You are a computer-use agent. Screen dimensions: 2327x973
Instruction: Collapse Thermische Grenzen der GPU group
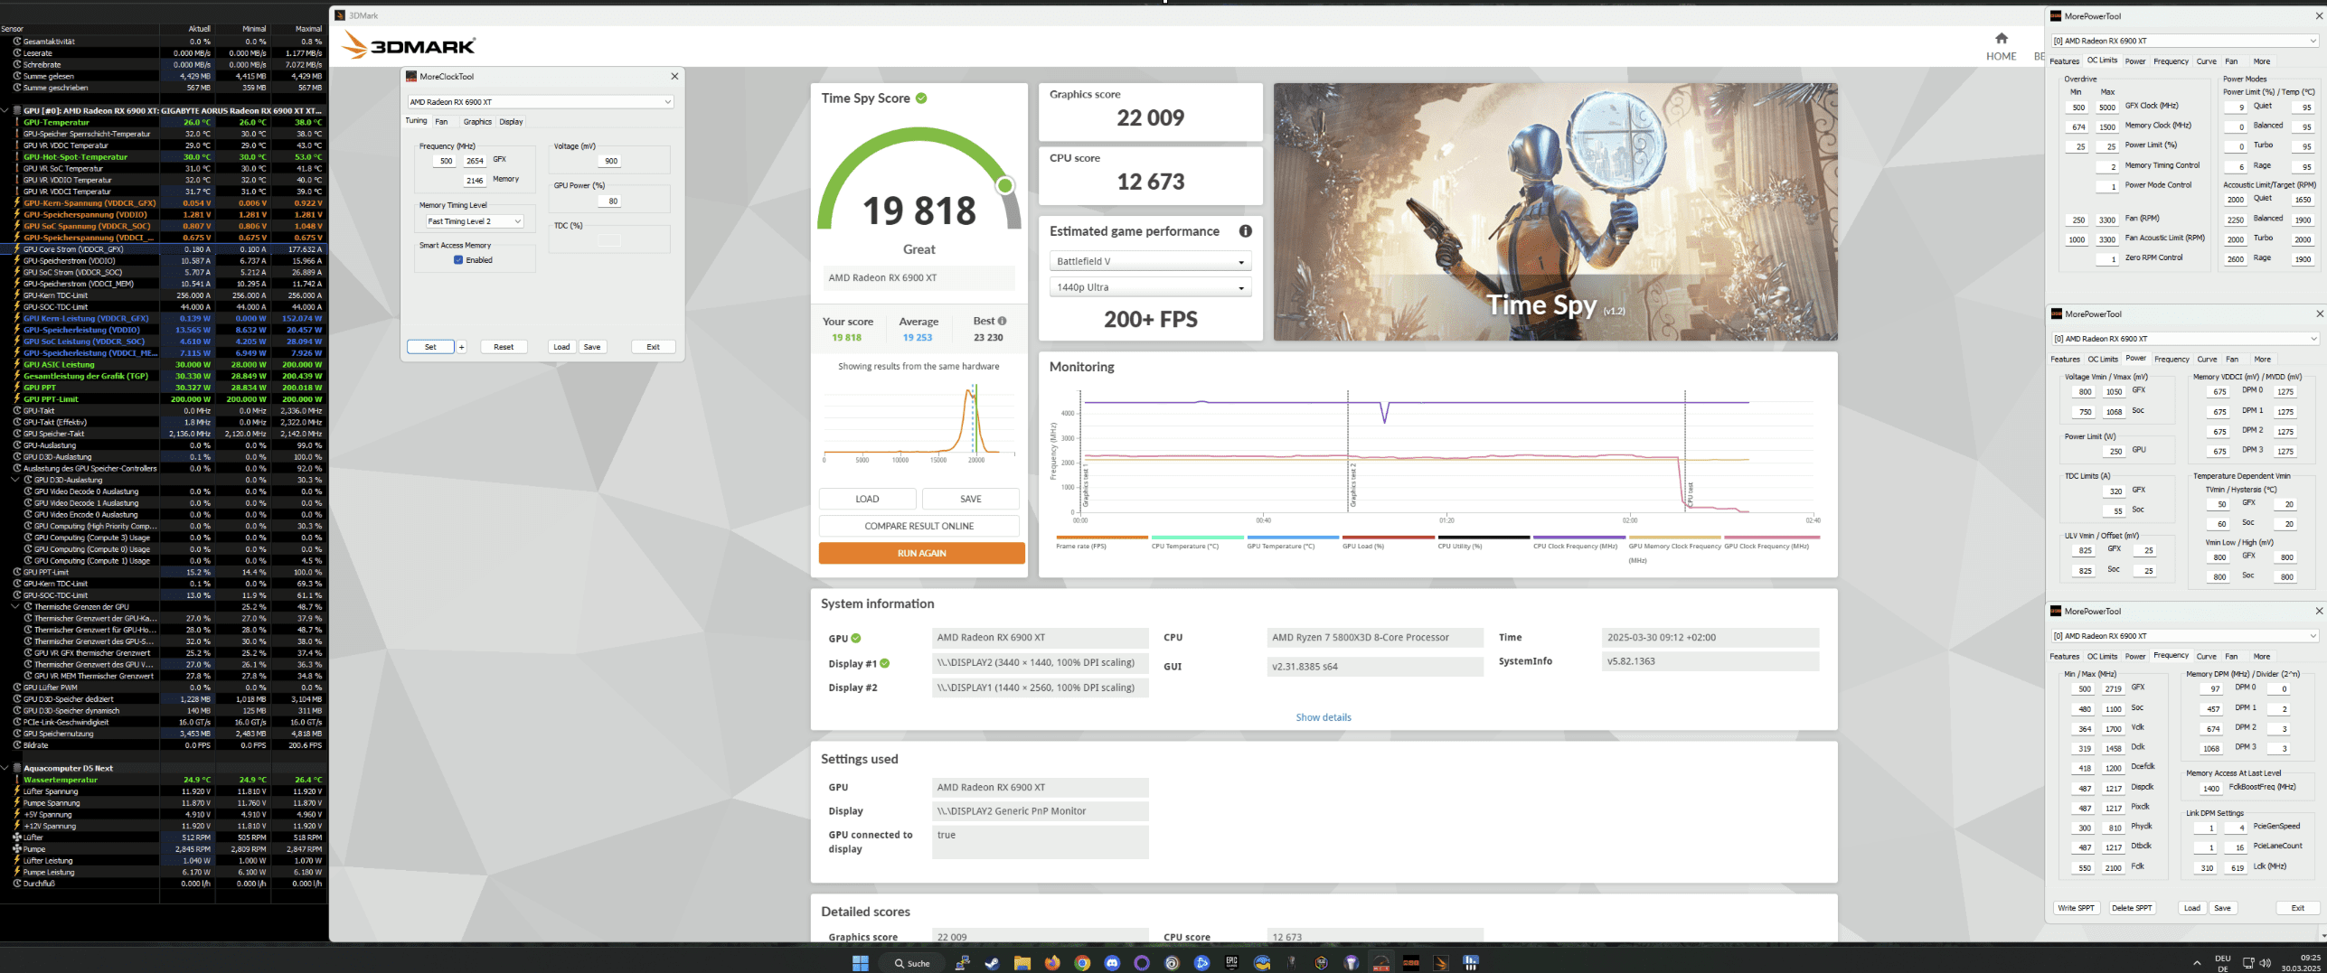[x=16, y=607]
